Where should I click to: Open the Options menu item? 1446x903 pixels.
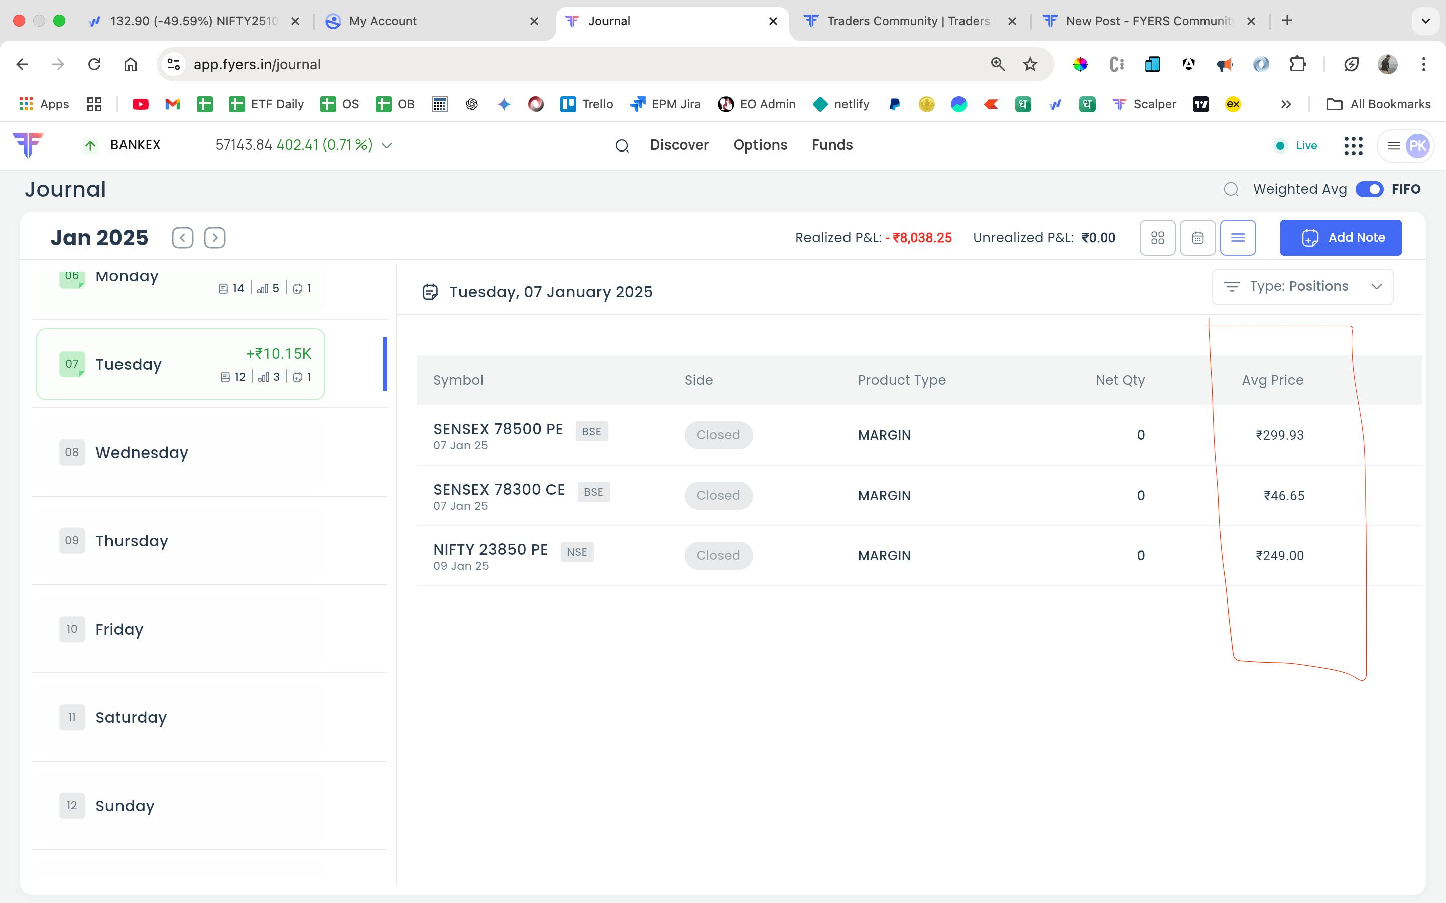tap(760, 145)
